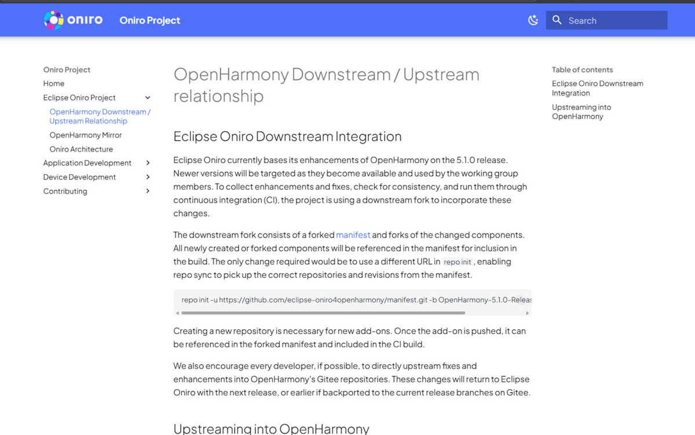The height and width of the screenshot is (435, 695).
Task: Follow the manifest hyperlink
Action: pos(353,235)
